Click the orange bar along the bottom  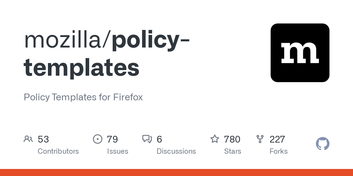(x=176, y=172)
